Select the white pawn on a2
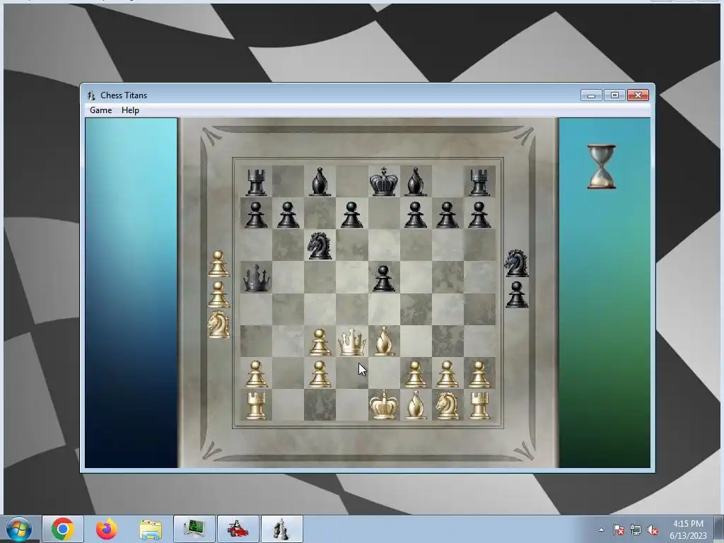This screenshot has width=724, height=543. 256,374
